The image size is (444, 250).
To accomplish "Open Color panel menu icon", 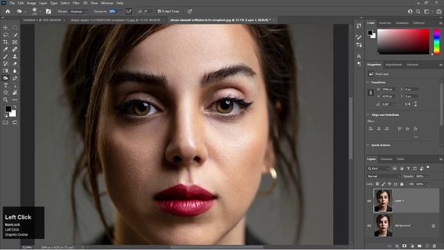I will (441, 23).
